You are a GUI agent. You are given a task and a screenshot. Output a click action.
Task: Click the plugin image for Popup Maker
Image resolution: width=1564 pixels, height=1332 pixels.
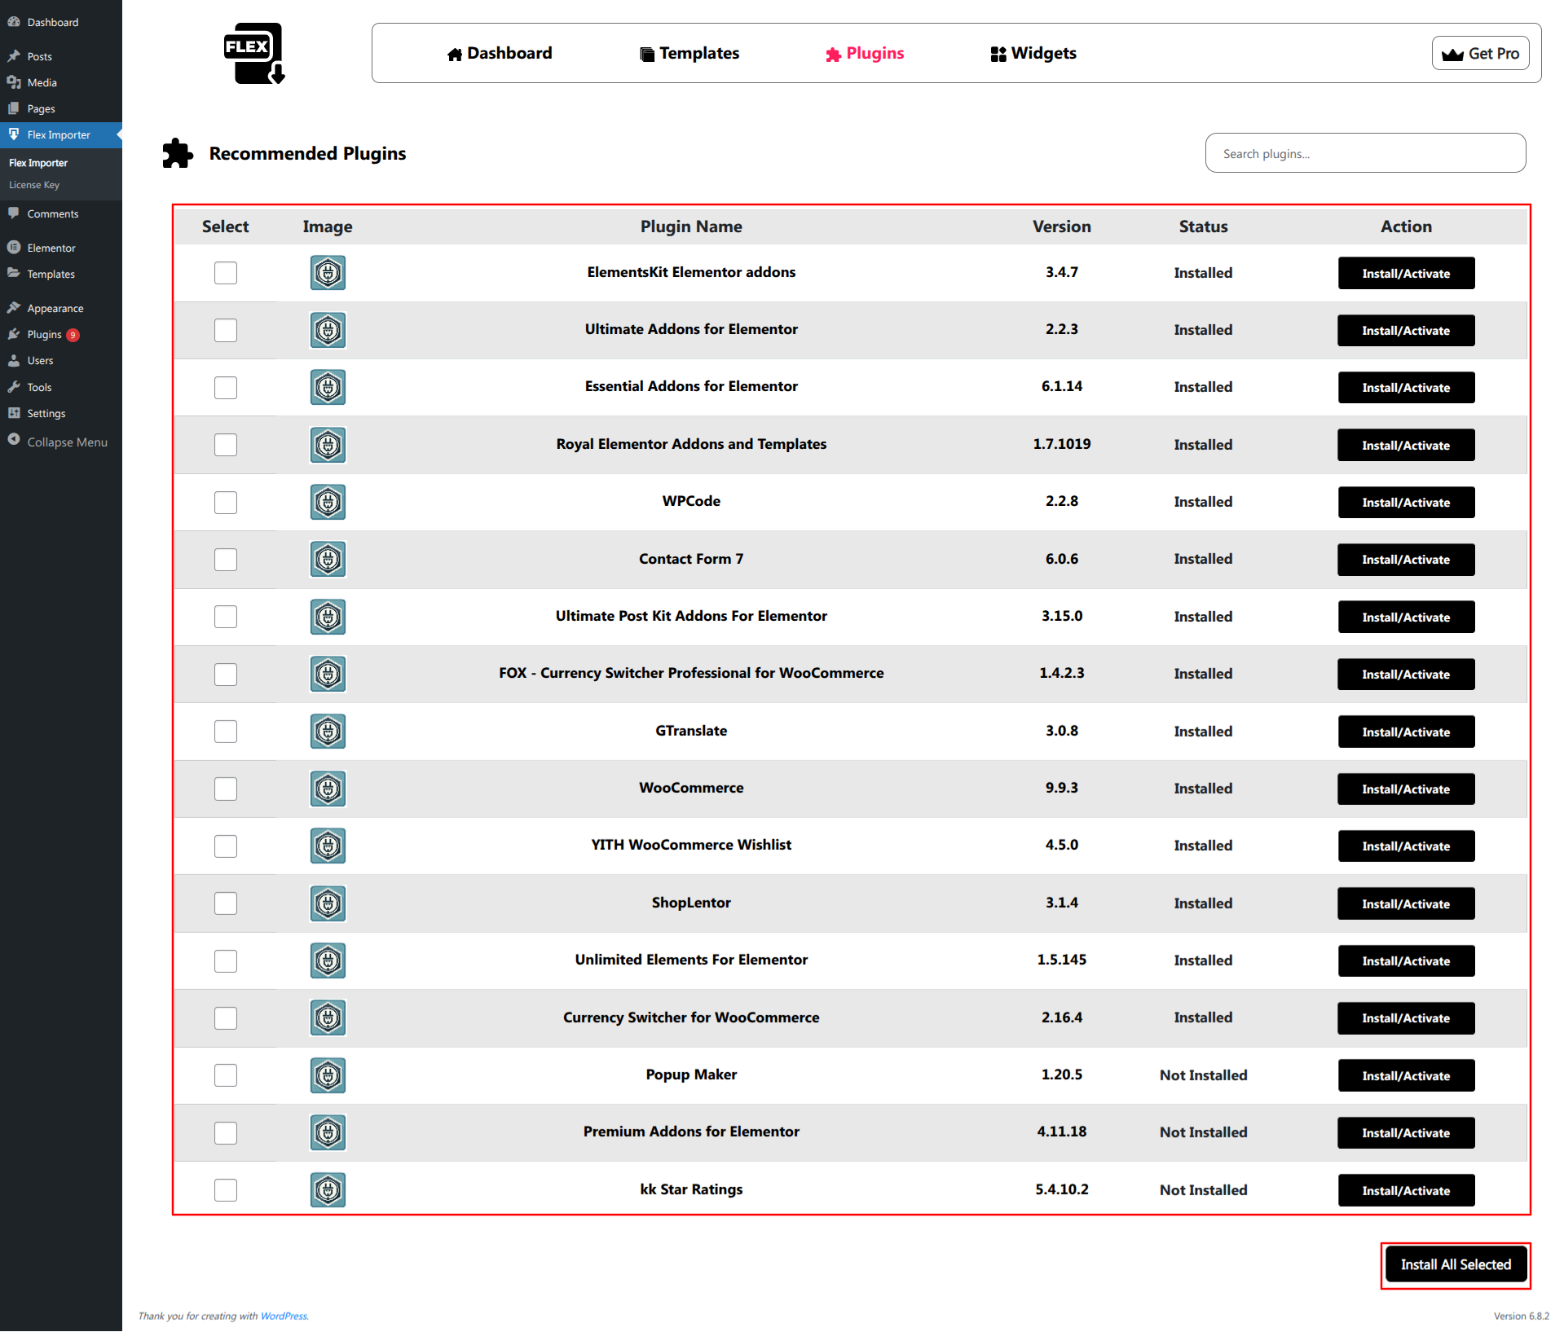coord(328,1075)
